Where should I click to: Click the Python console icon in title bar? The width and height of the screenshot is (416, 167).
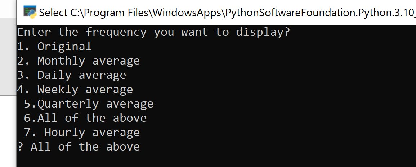point(30,12)
